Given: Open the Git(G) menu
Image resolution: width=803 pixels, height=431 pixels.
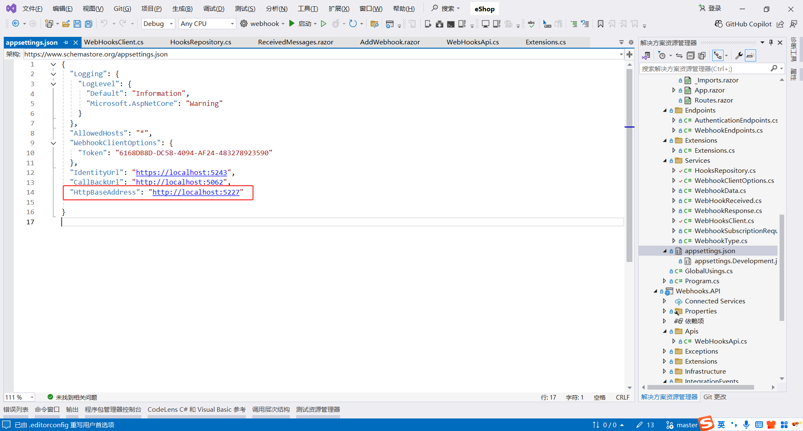Looking at the screenshot, I should click(122, 9).
